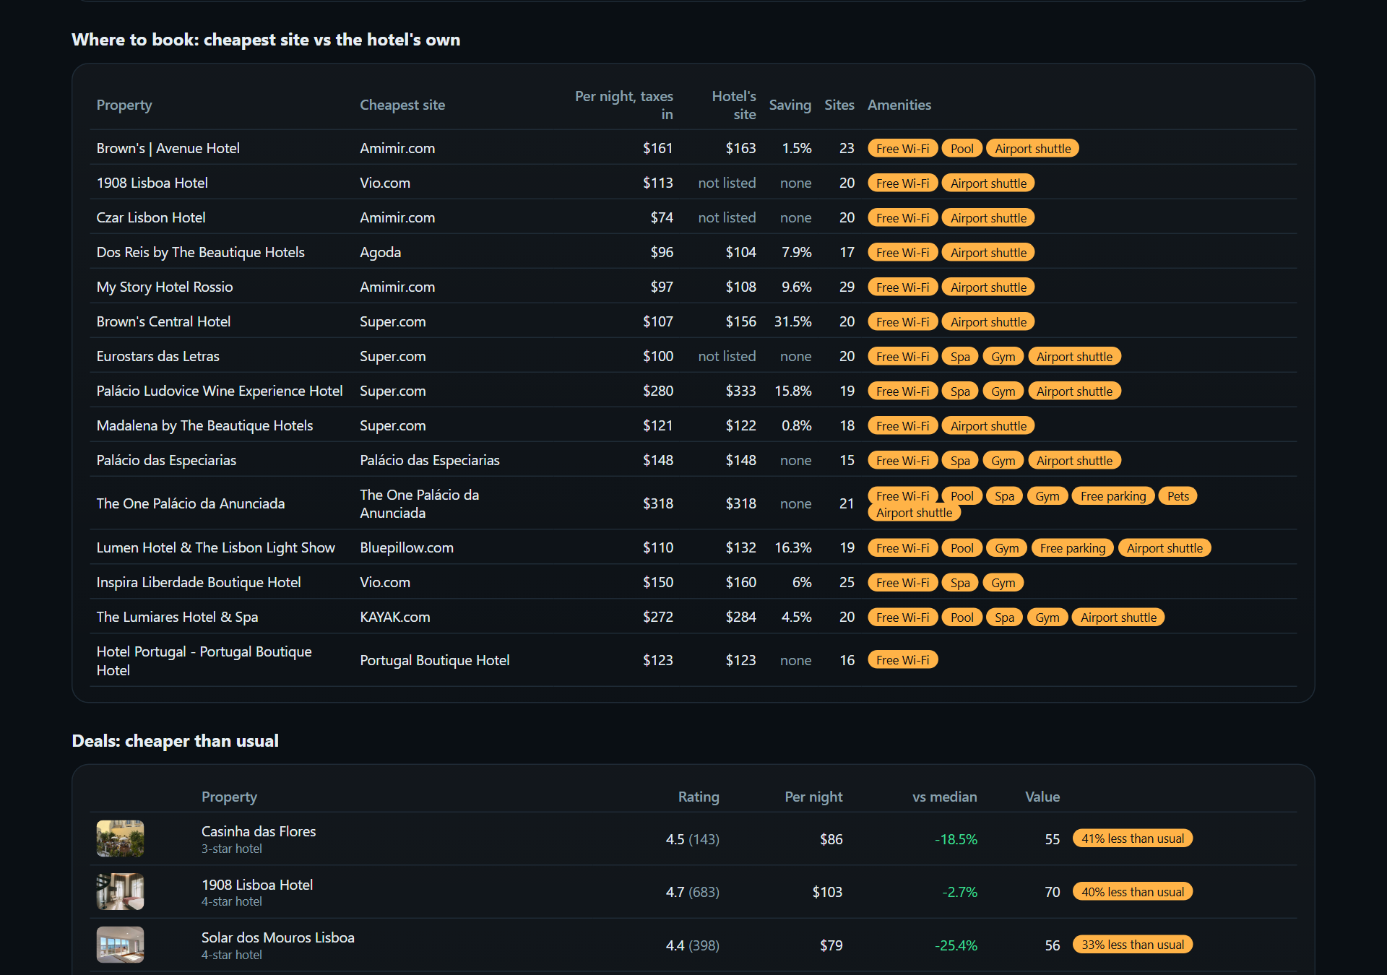Click the 33% less than usual badge
This screenshot has width=1387, height=975.
1132,945
